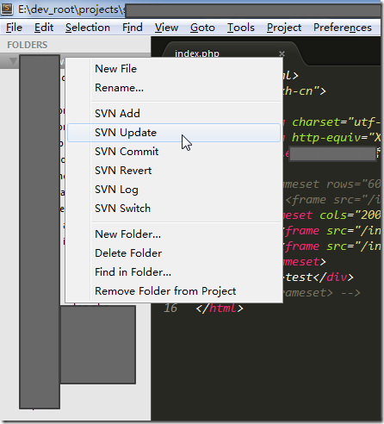This screenshot has height=424, width=384.
Task: Open the Selection menu
Action: (x=88, y=28)
